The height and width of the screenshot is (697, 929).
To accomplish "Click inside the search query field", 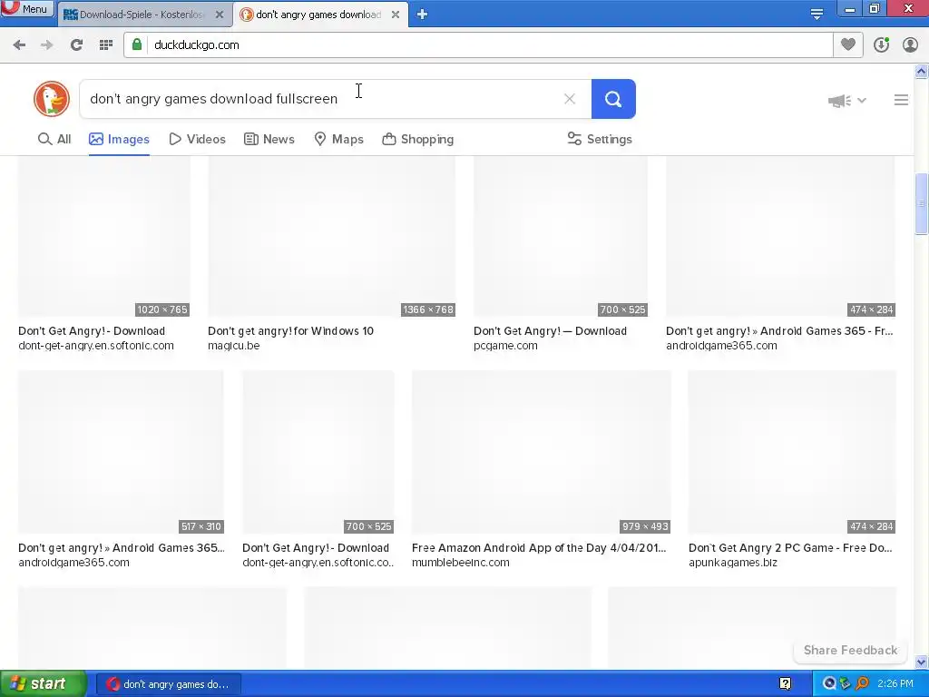I will click(x=320, y=99).
